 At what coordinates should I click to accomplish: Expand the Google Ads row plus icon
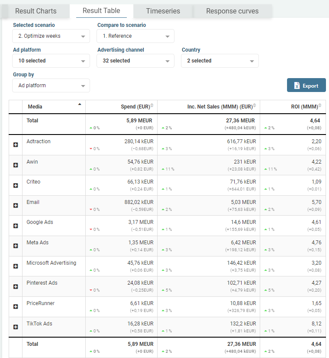(x=16, y=226)
